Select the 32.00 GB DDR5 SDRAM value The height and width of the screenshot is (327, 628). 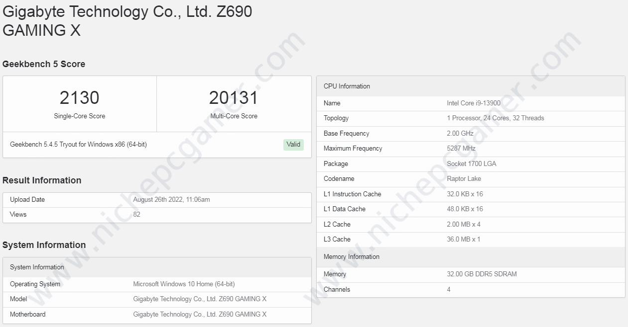(482, 274)
